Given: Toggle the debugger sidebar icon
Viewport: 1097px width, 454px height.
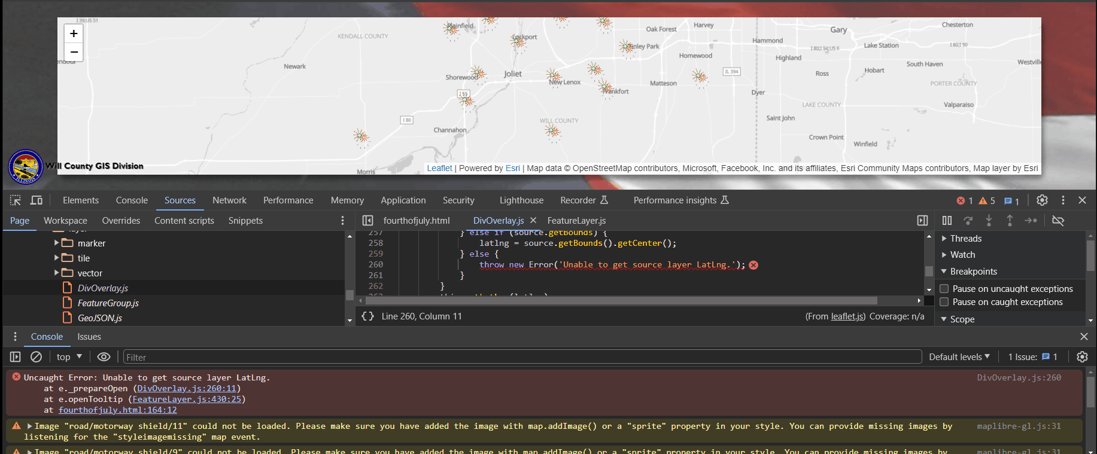Looking at the screenshot, I should point(922,221).
